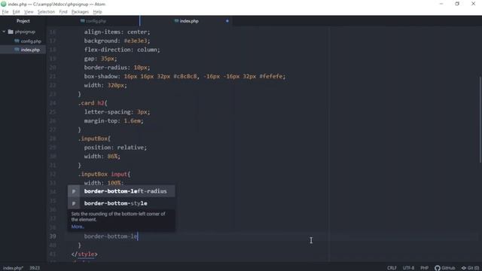Screen dimensions: 482x271
Task: Click the box-shadow color #c8c8c8
Action: pos(185,76)
